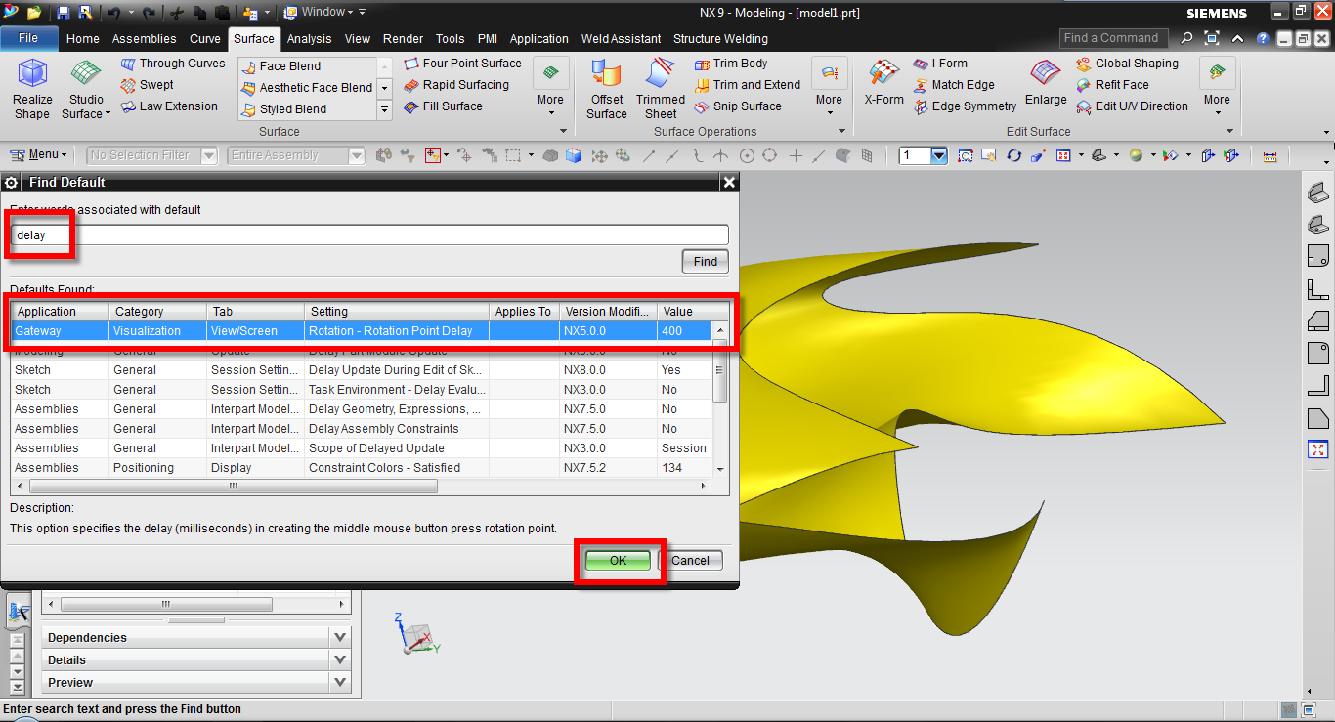
Task: Save using the floppy disk icon
Action: 64,13
